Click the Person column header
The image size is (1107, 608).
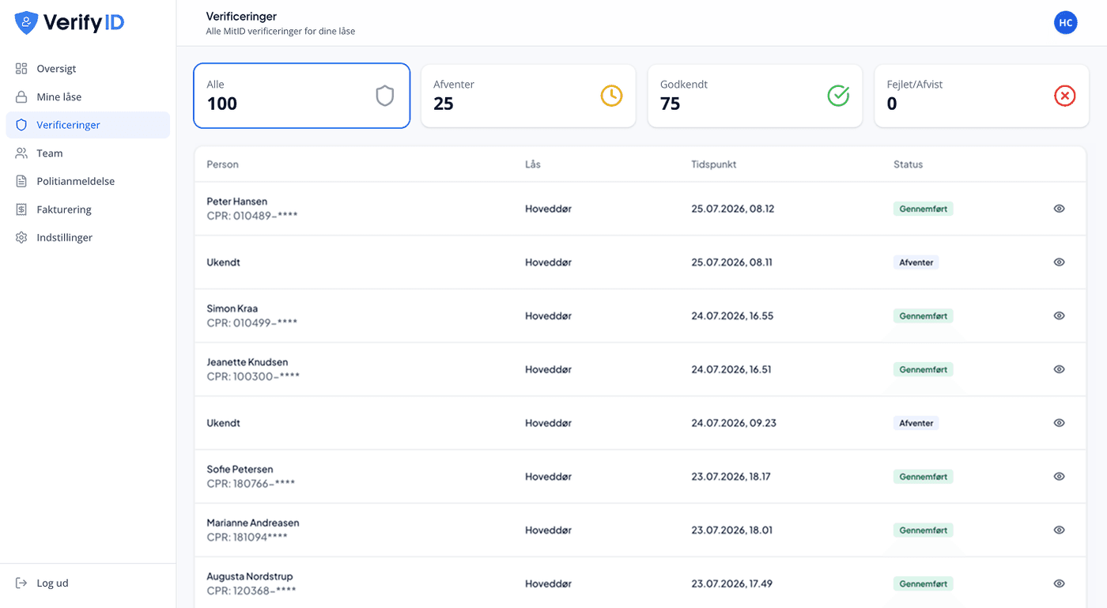point(222,164)
